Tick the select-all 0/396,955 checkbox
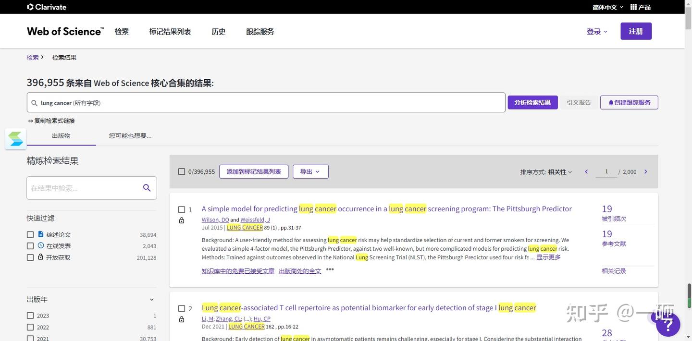The width and height of the screenshot is (692, 341). (182, 171)
